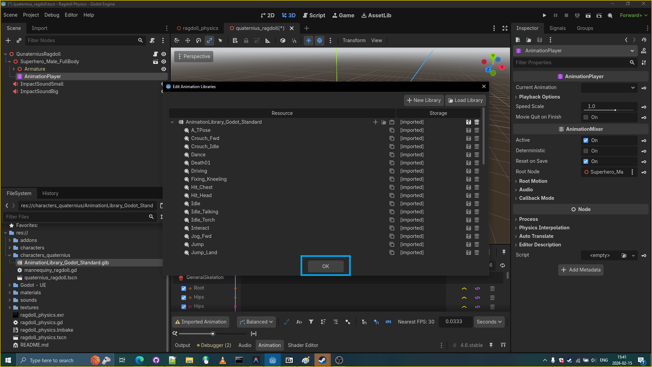Open the Seconds units dropdown

pos(489,322)
